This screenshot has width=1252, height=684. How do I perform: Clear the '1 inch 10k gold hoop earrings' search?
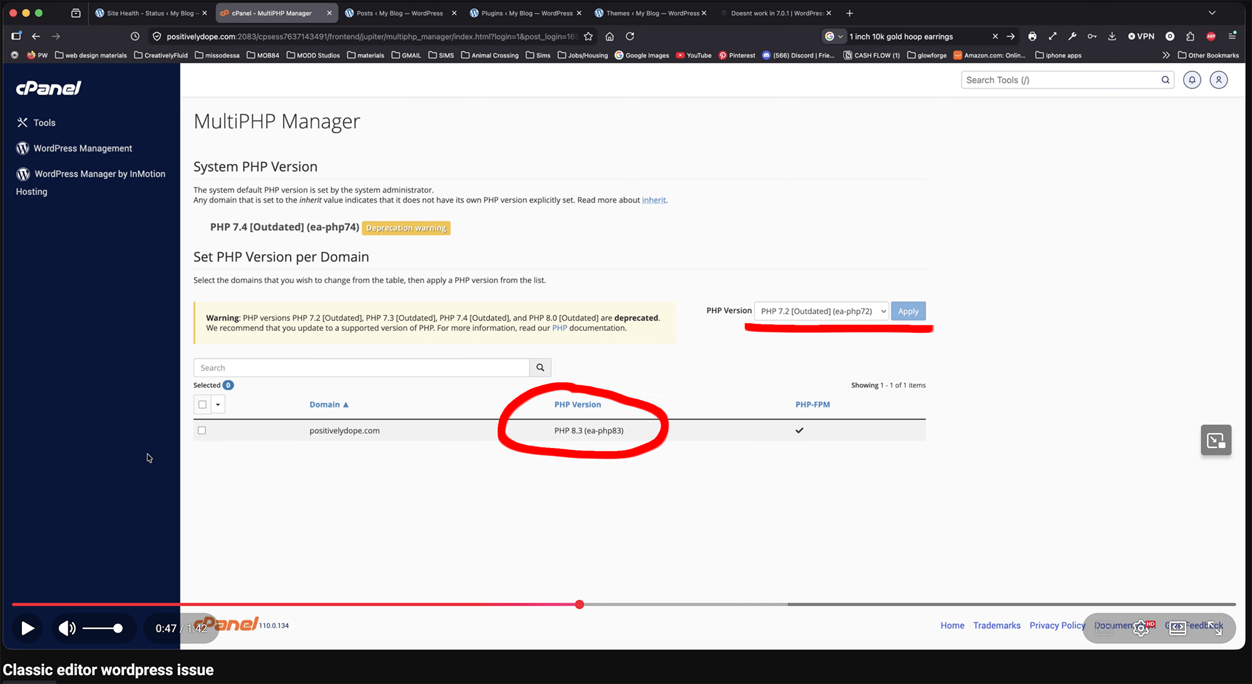pos(995,36)
